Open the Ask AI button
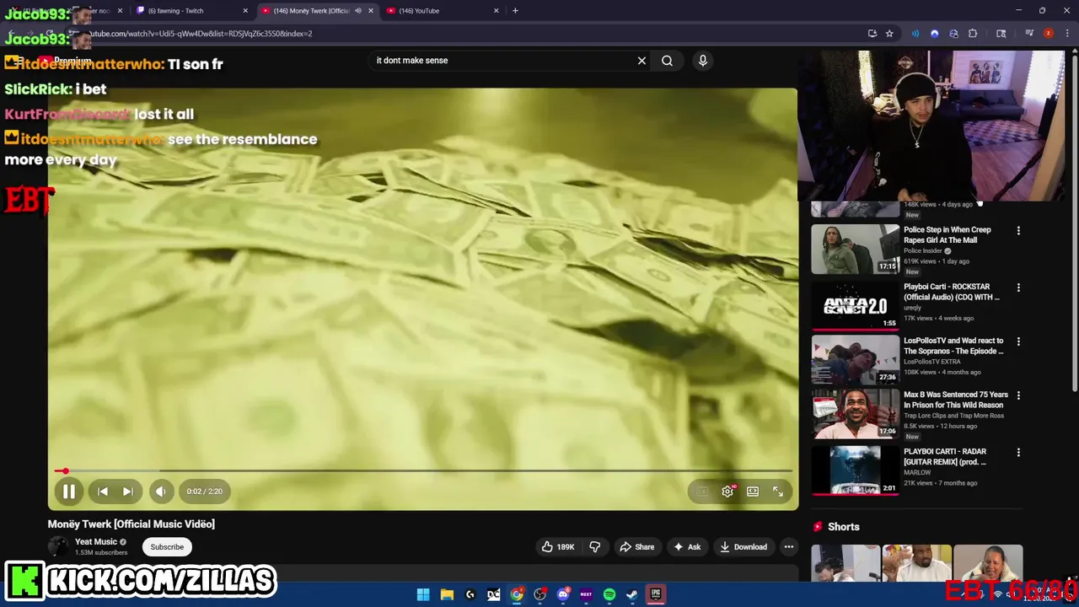 pos(687,547)
